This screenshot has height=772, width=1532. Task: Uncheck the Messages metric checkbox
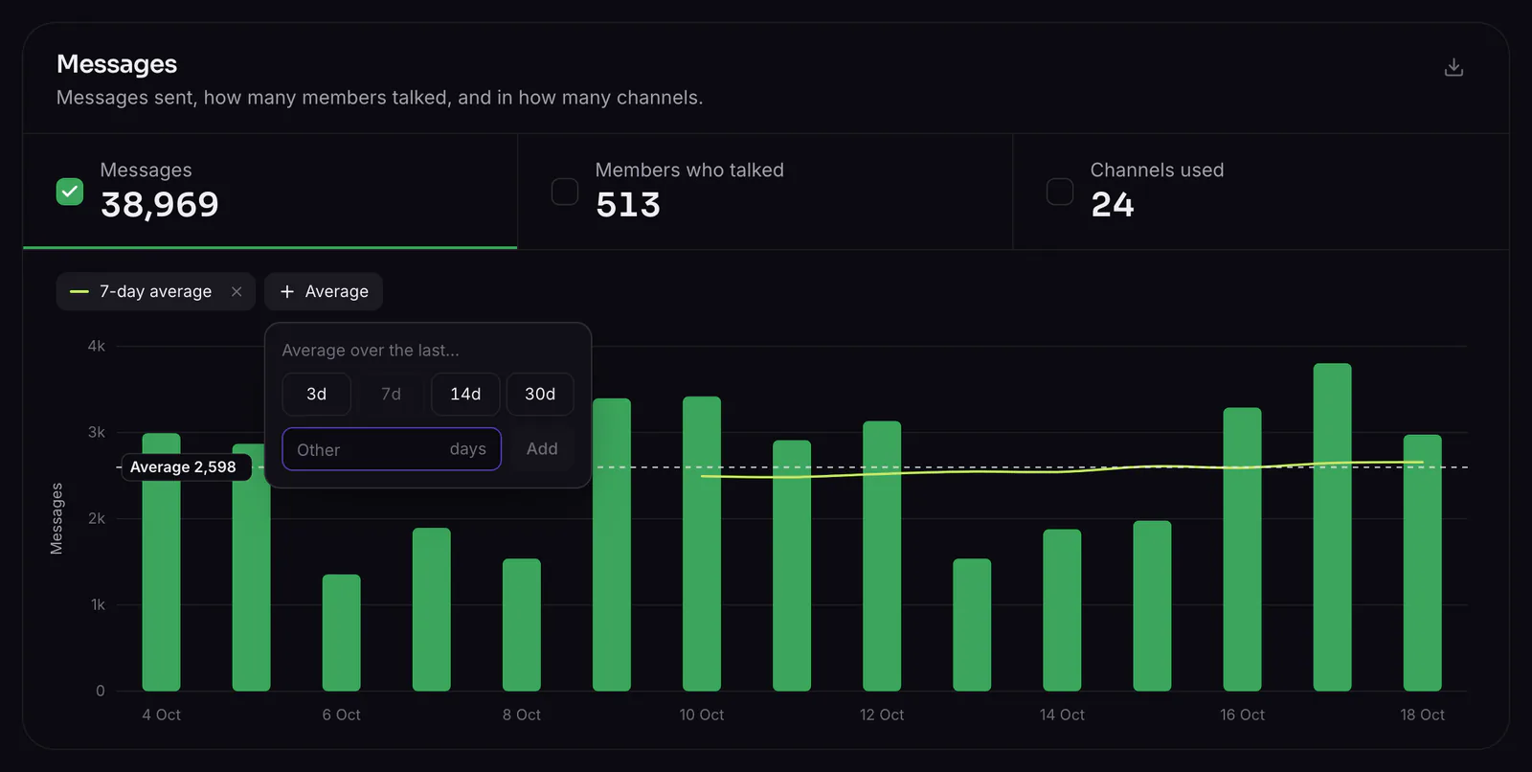pos(70,192)
